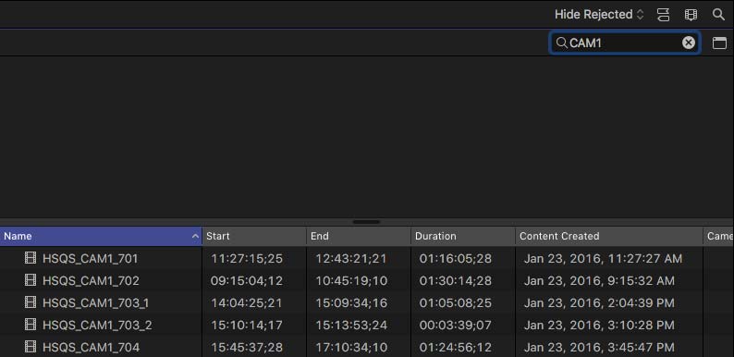734x357 pixels.
Task: Click the film icon of HSQS_CAM1_703_2
Action: (x=31, y=325)
